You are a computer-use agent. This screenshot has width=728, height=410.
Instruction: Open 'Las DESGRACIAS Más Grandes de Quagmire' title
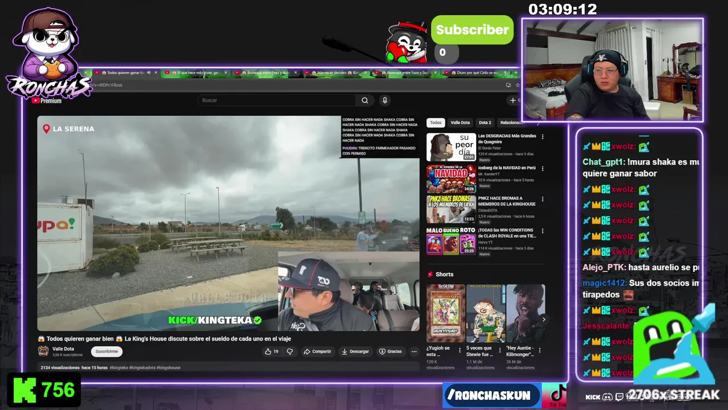pos(507,138)
